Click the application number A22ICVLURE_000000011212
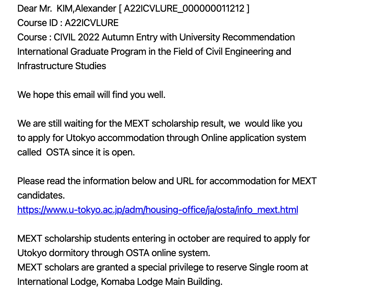The width and height of the screenshot is (367, 302). 184,8
